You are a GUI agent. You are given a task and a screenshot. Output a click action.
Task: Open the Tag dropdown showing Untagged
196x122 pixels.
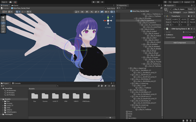click(177, 12)
